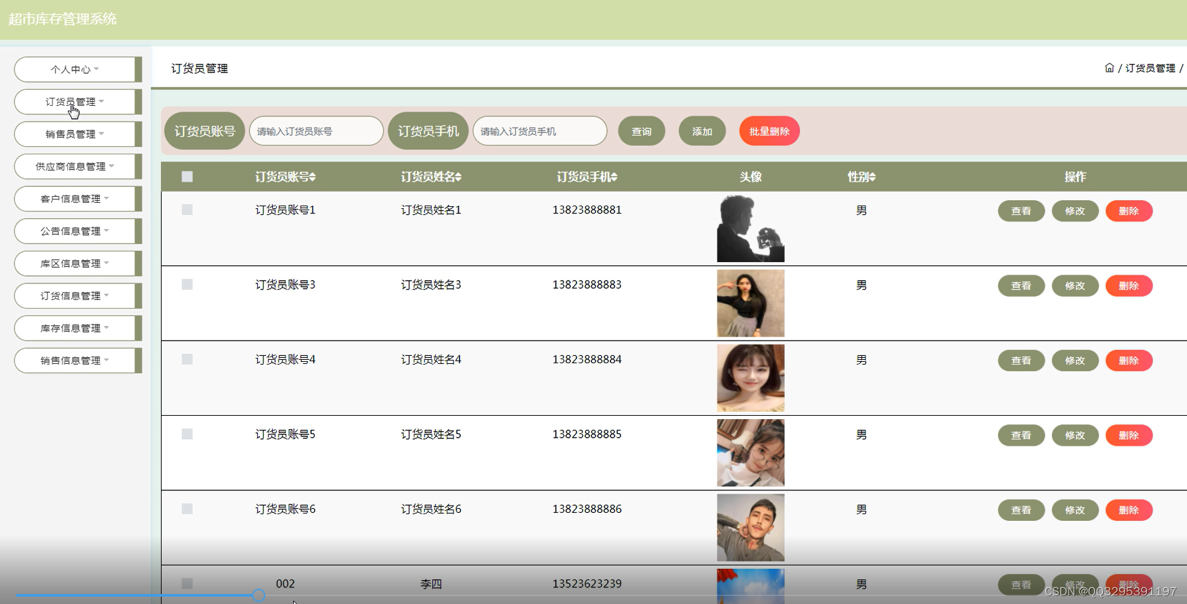1187x604 pixels.
Task: Check the row for 订货员账号4
Action: (x=187, y=359)
